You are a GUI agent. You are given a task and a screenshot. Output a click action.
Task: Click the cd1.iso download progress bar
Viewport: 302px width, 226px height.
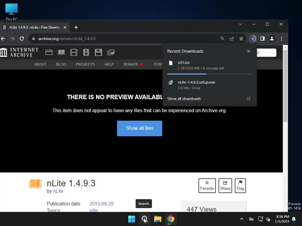(210, 74)
